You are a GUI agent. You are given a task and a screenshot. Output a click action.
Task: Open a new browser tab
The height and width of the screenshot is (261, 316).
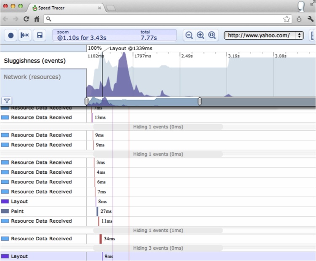110,8
